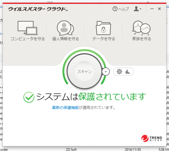Click システムは保護されています status text

[91, 97]
